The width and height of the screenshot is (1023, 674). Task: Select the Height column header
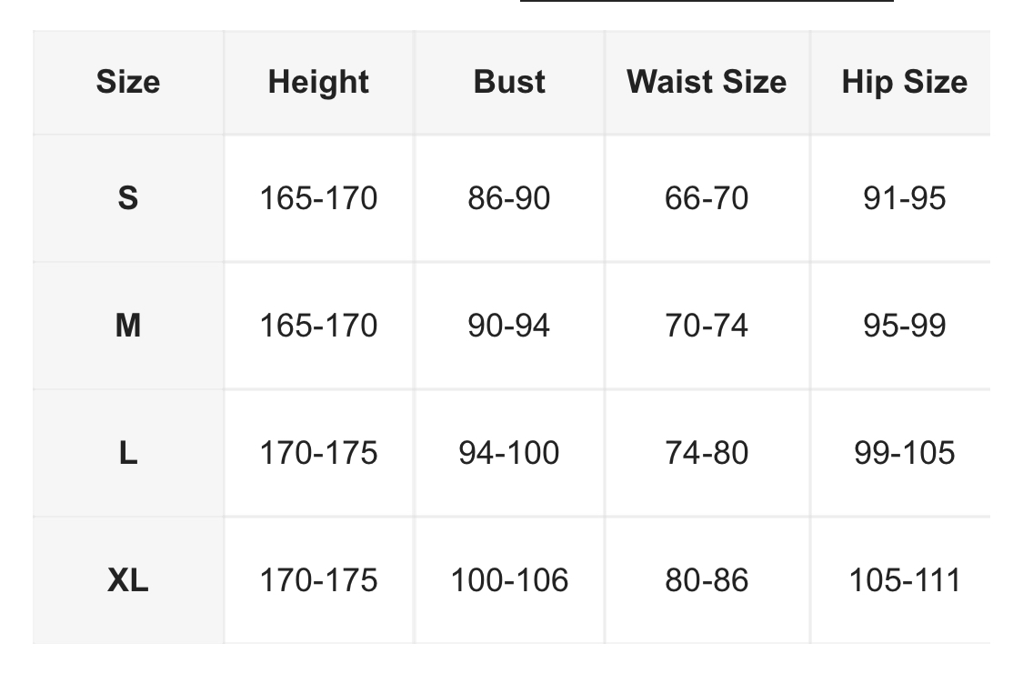(318, 82)
